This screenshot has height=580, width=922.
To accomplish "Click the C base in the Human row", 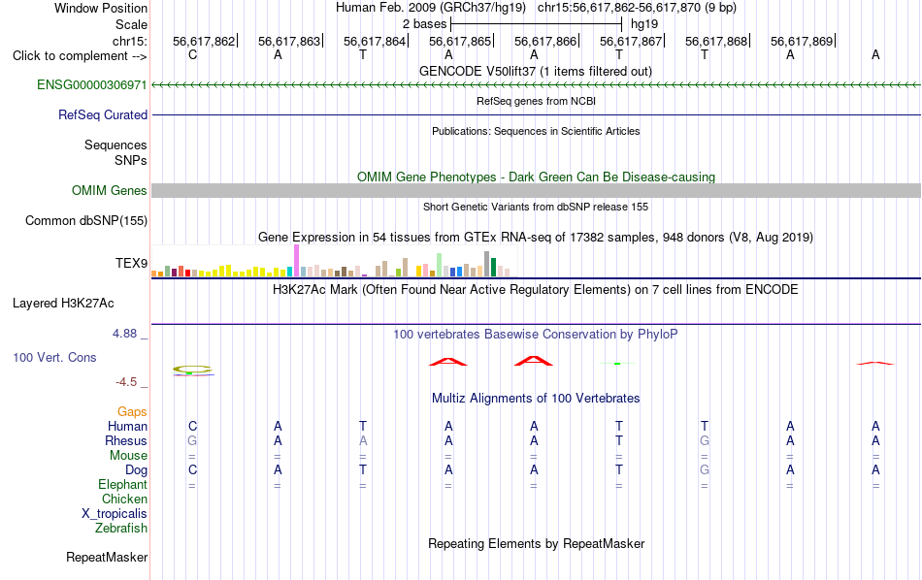I will point(192,426).
